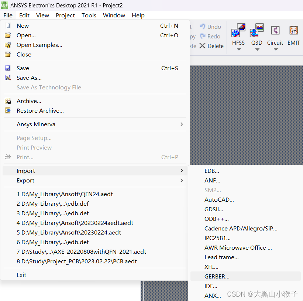Choose Open... from the File menu
The width and height of the screenshot is (303, 301).
(x=95, y=35)
